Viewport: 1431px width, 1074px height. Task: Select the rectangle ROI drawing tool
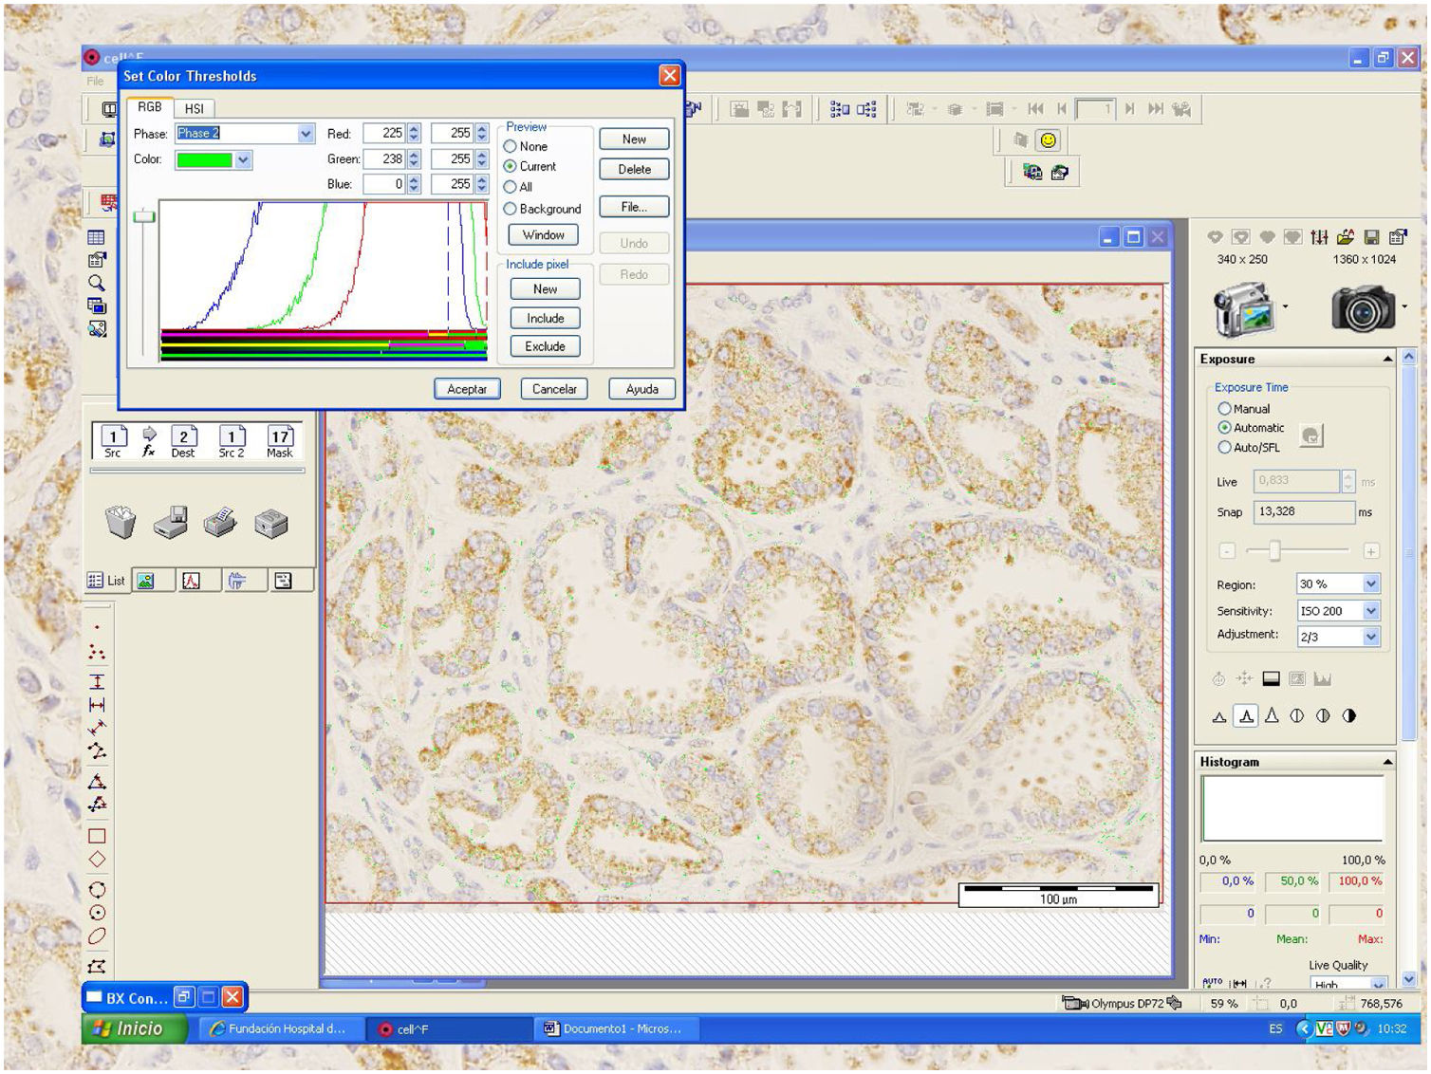coord(97,836)
